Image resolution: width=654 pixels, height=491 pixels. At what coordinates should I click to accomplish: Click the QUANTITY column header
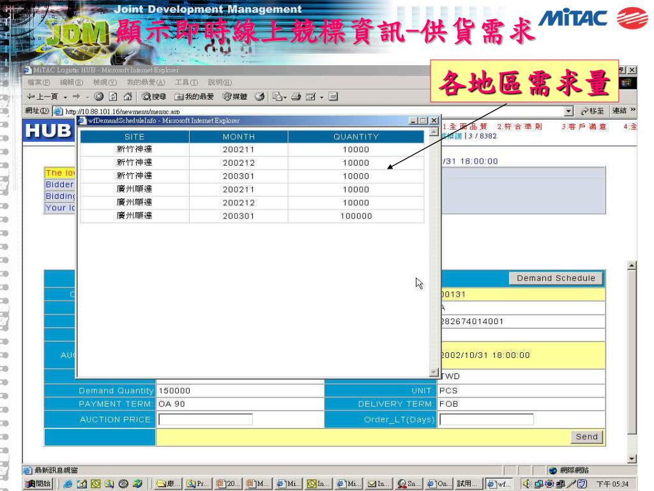[x=356, y=137]
